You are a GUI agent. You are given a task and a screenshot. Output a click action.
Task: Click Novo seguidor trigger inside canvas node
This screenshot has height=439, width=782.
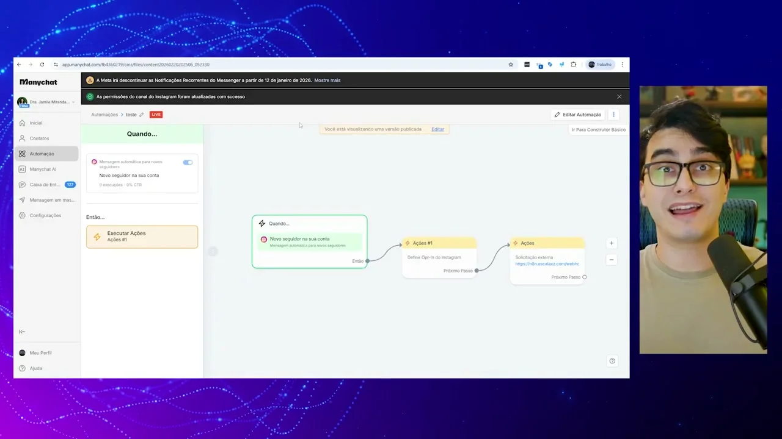pos(310,241)
